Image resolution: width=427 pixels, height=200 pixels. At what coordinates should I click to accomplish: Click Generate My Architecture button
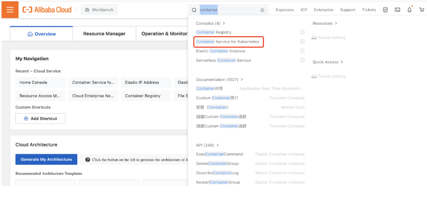(x=46, y=160)
